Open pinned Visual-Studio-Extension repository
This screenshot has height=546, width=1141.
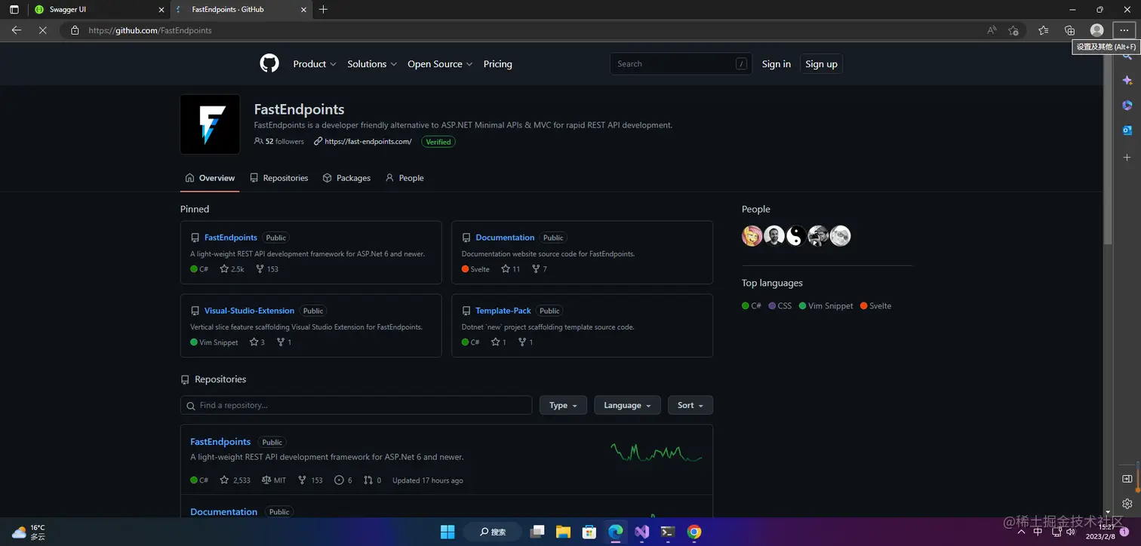[x=249, y=311]
